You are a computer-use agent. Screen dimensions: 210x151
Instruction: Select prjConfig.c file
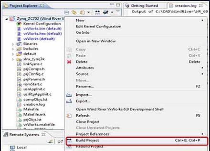pyautogui.click(x=33, y=74)
